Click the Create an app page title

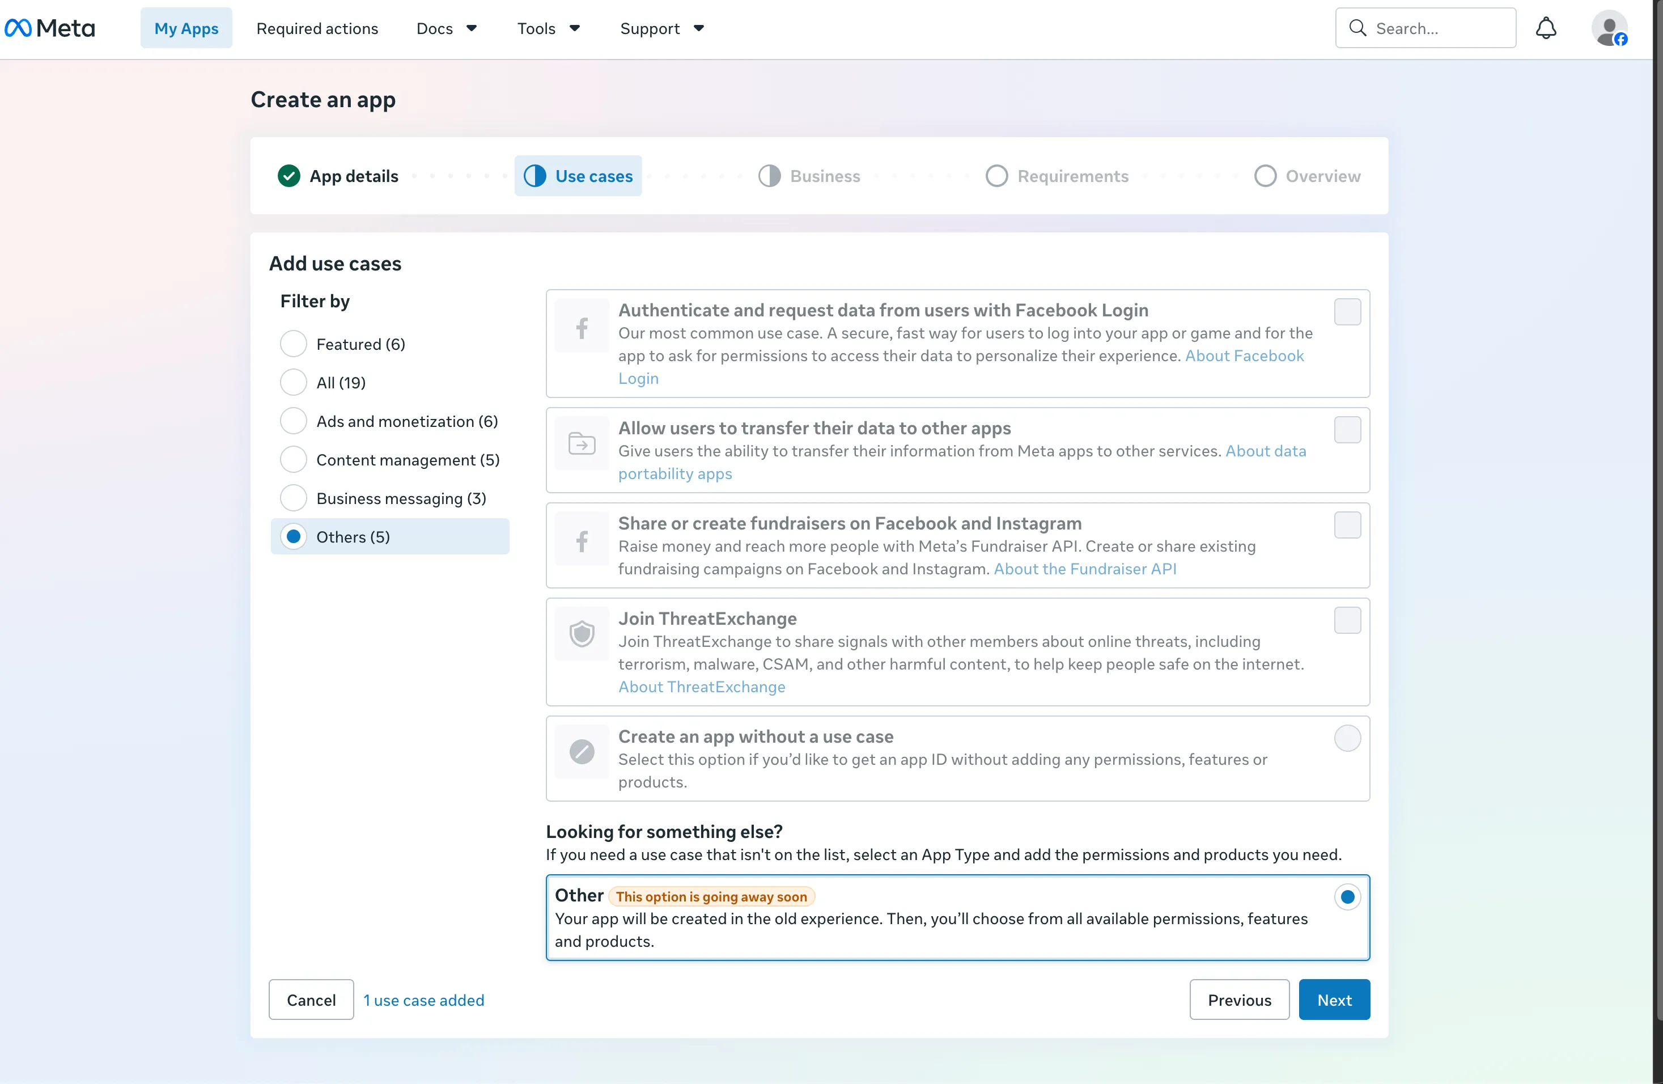pyautogui.click(x=323, y=100)
